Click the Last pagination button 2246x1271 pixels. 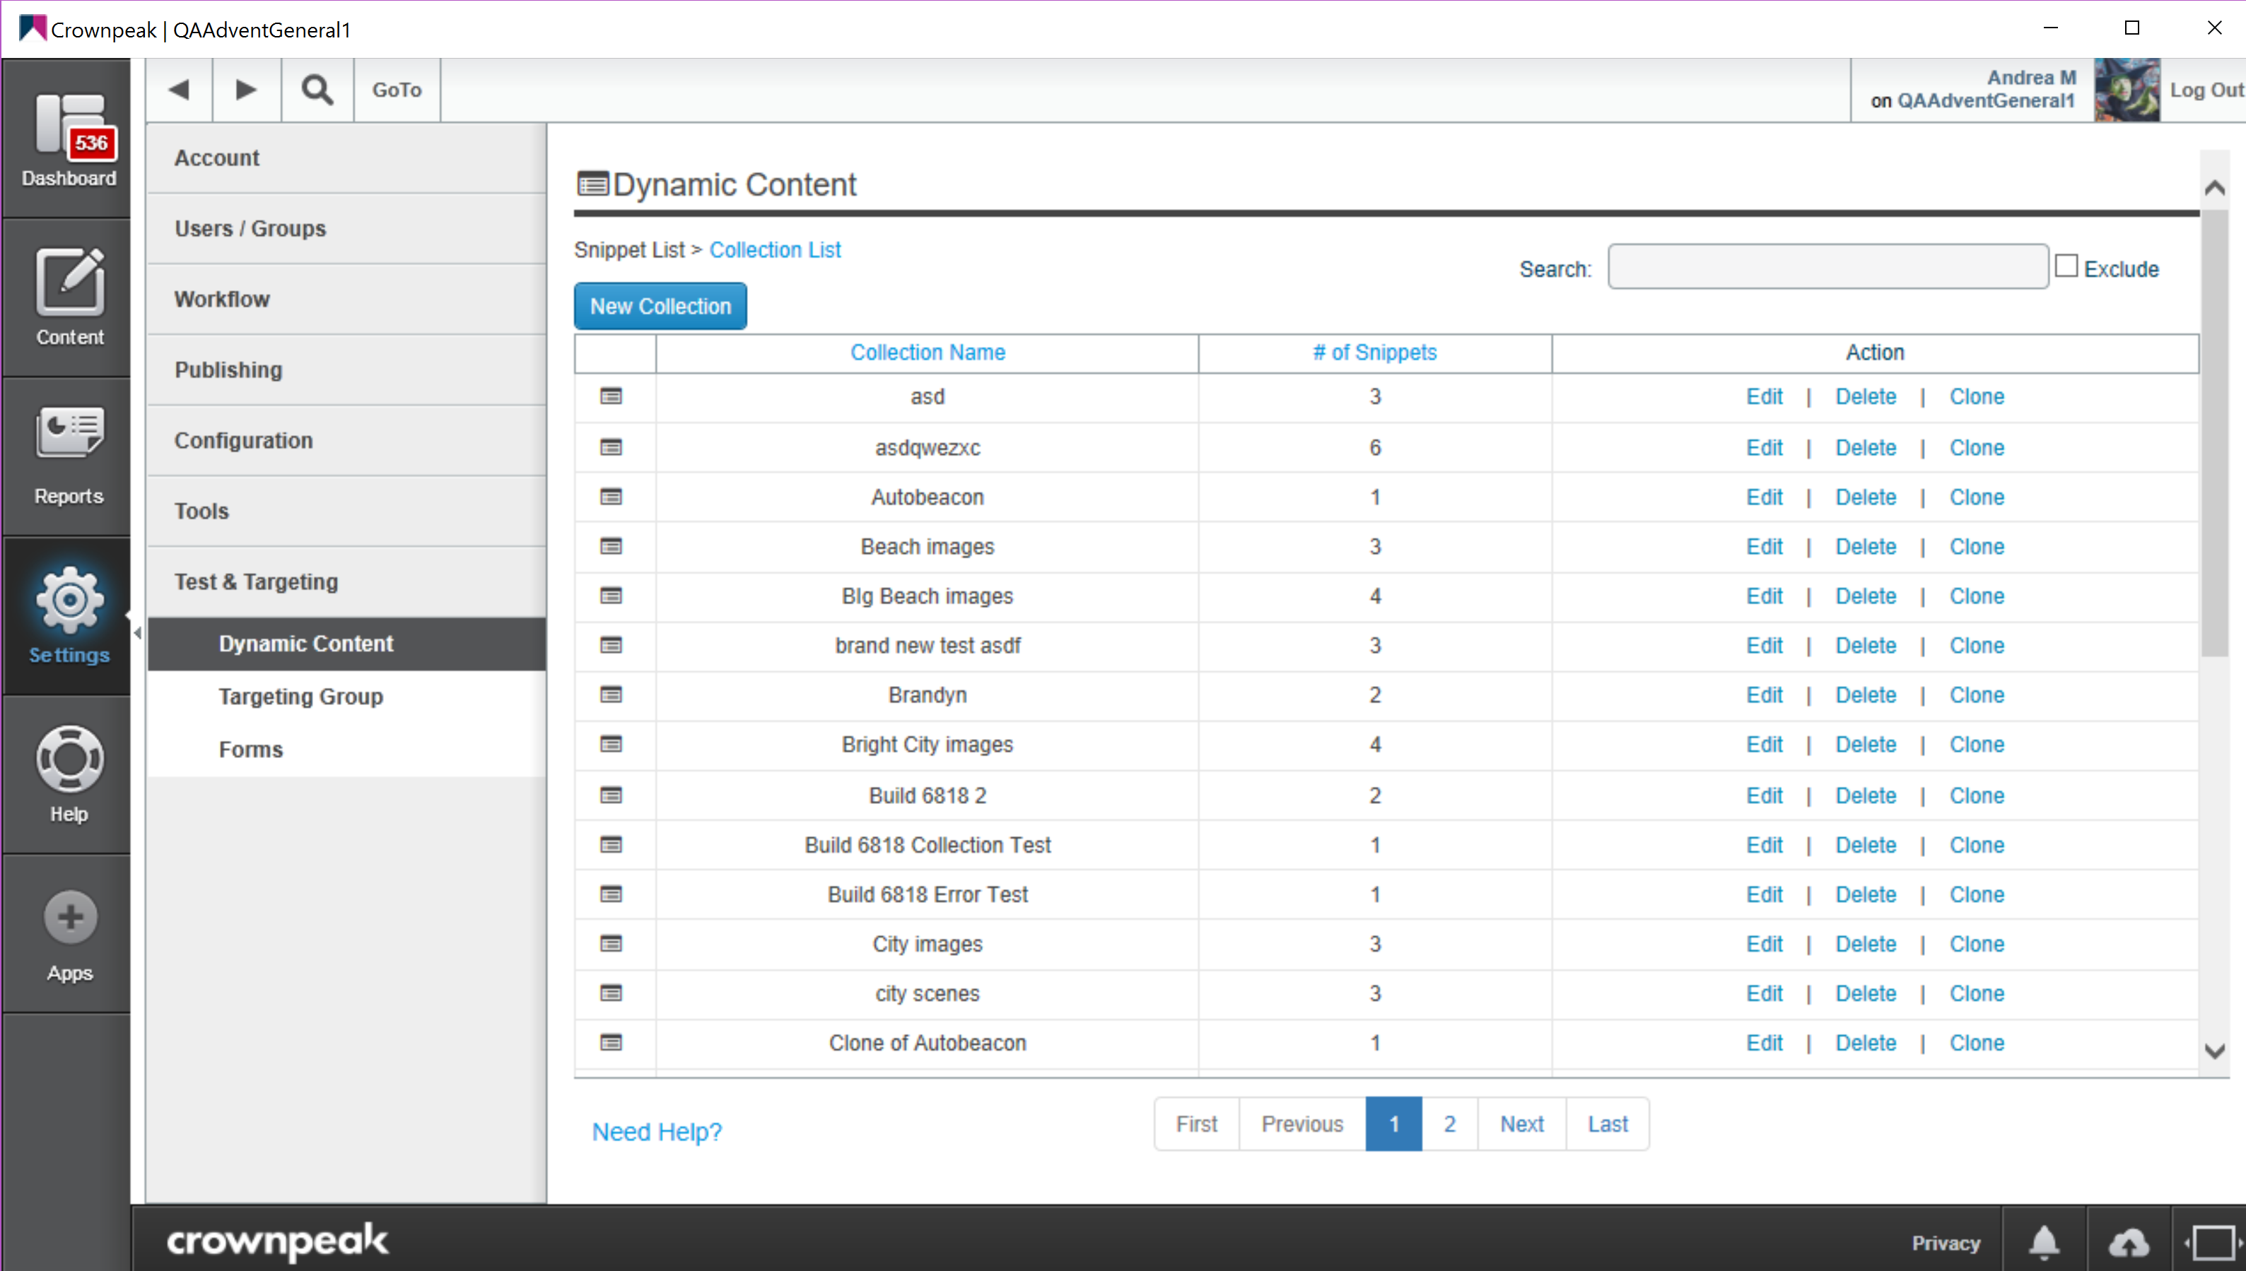coord(1608,1124)
